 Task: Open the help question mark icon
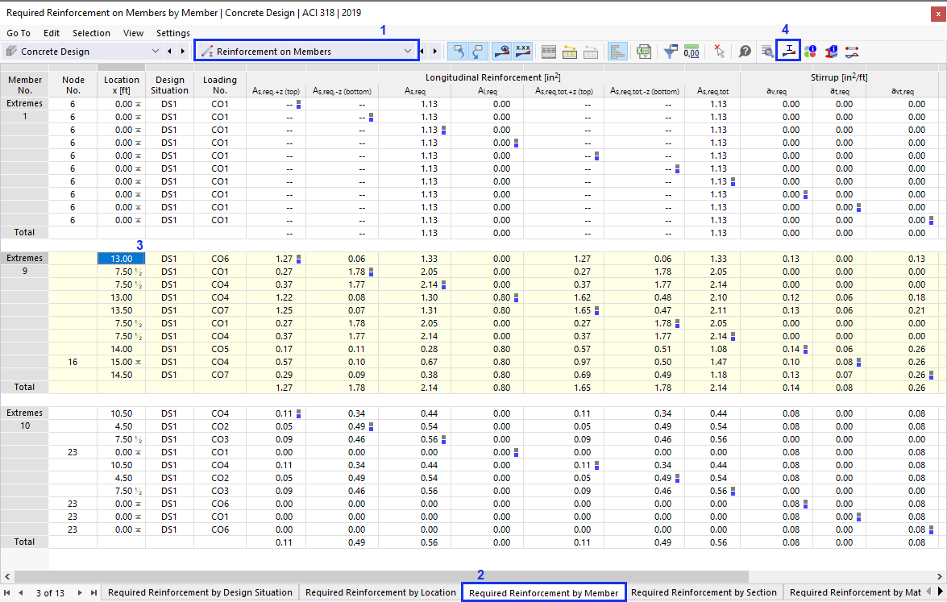(746, 51)
